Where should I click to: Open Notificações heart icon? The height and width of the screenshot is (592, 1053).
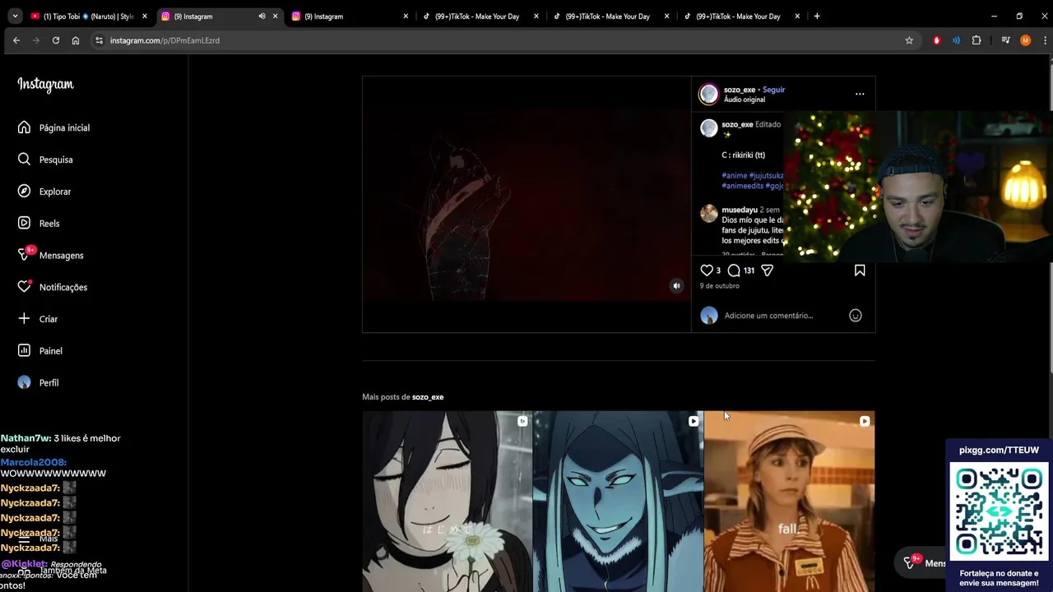[x=24, y=287]
